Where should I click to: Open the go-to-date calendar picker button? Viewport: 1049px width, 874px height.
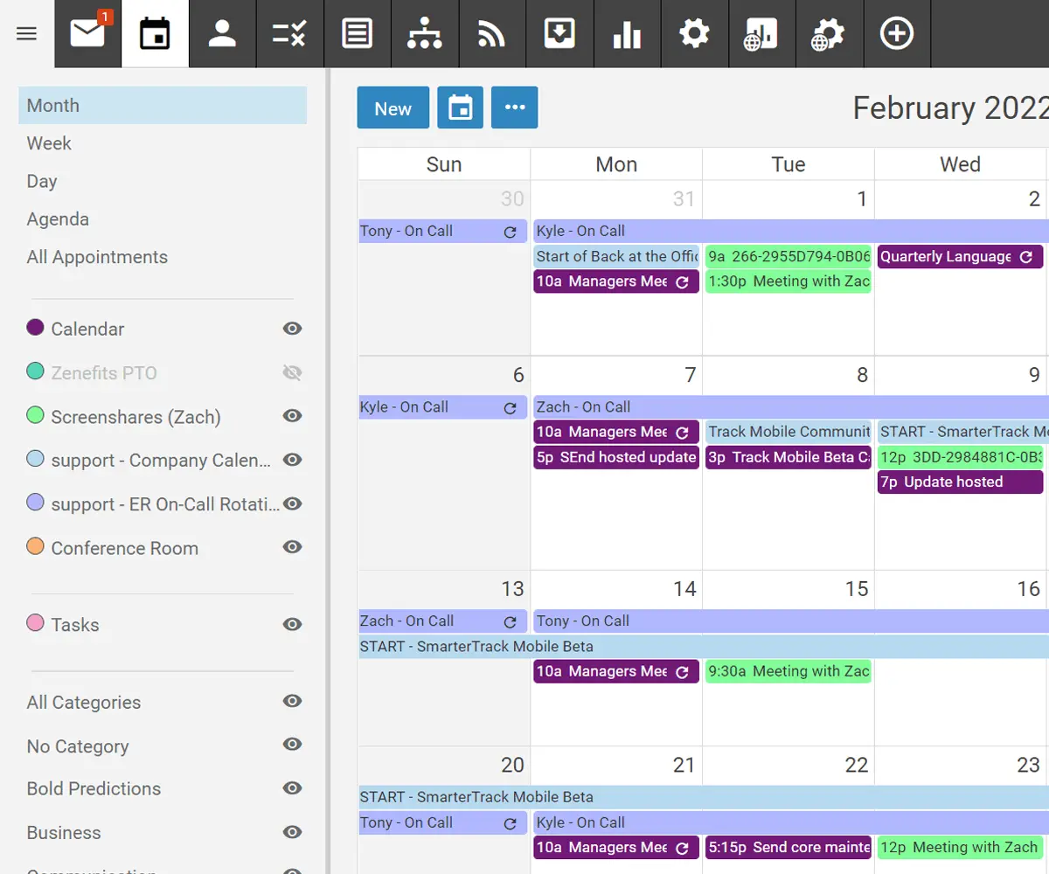[x=460, y=108]
